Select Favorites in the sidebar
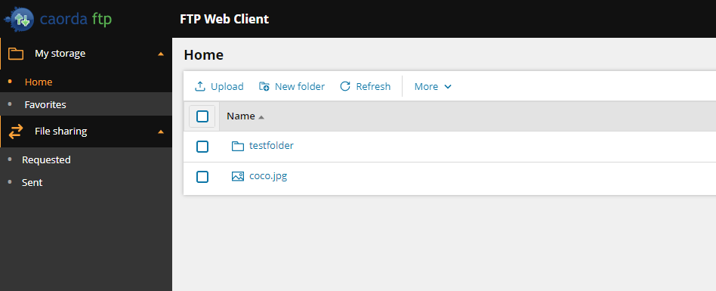Image resolution: width=716 pixels, height=291 pixels. [x=45, y=104]
